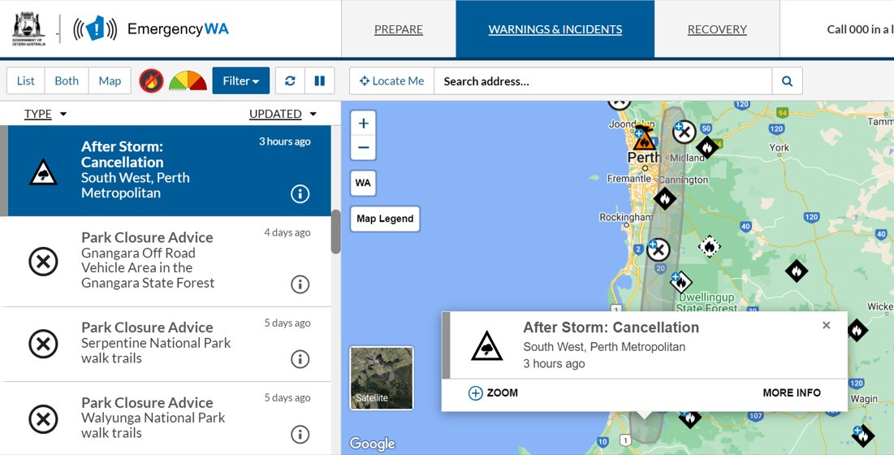Select Gnangara Off Road Vehicle Area entry
Viewport: 894px width, 455px height.
166,261
